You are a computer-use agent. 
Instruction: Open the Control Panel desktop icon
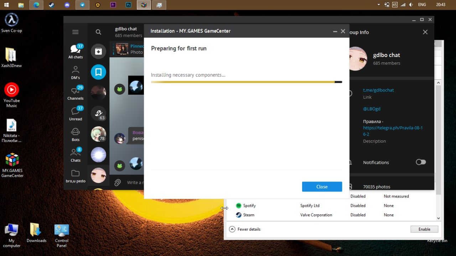[62, 235]
